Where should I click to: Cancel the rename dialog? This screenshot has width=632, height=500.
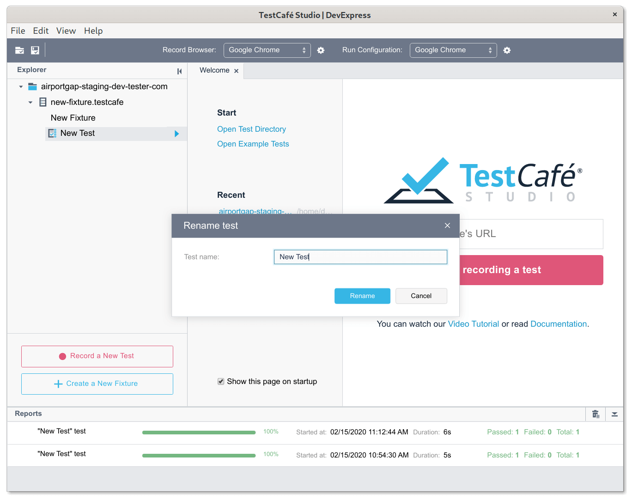(421, 296)
